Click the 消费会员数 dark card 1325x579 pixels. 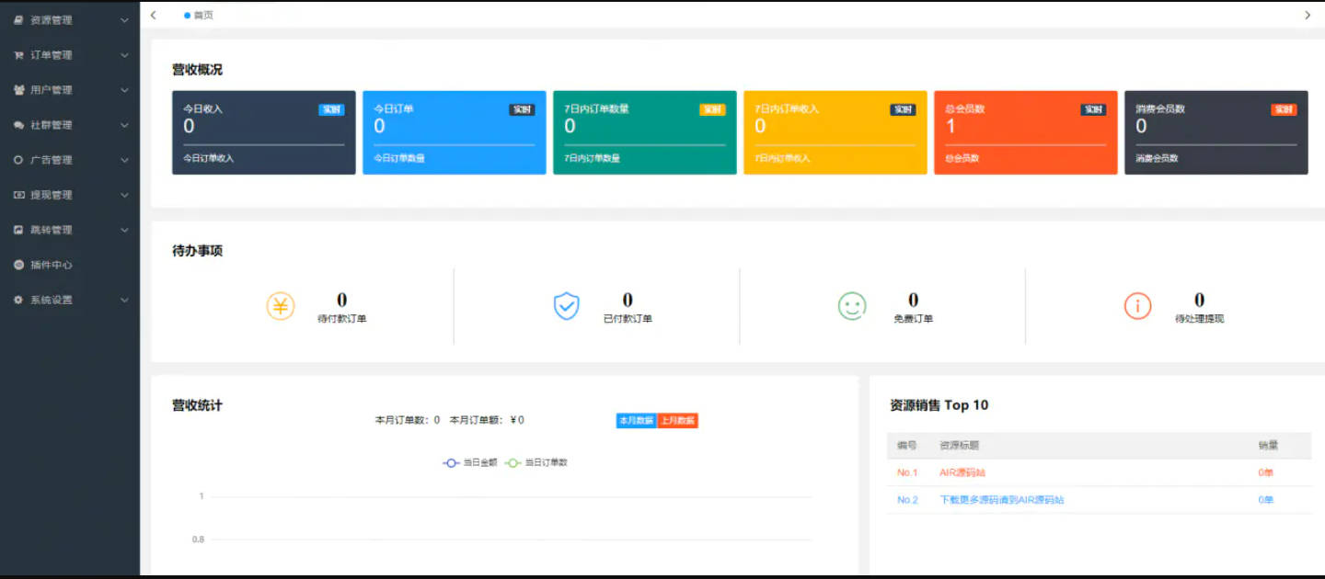[x=1216, y=132]
